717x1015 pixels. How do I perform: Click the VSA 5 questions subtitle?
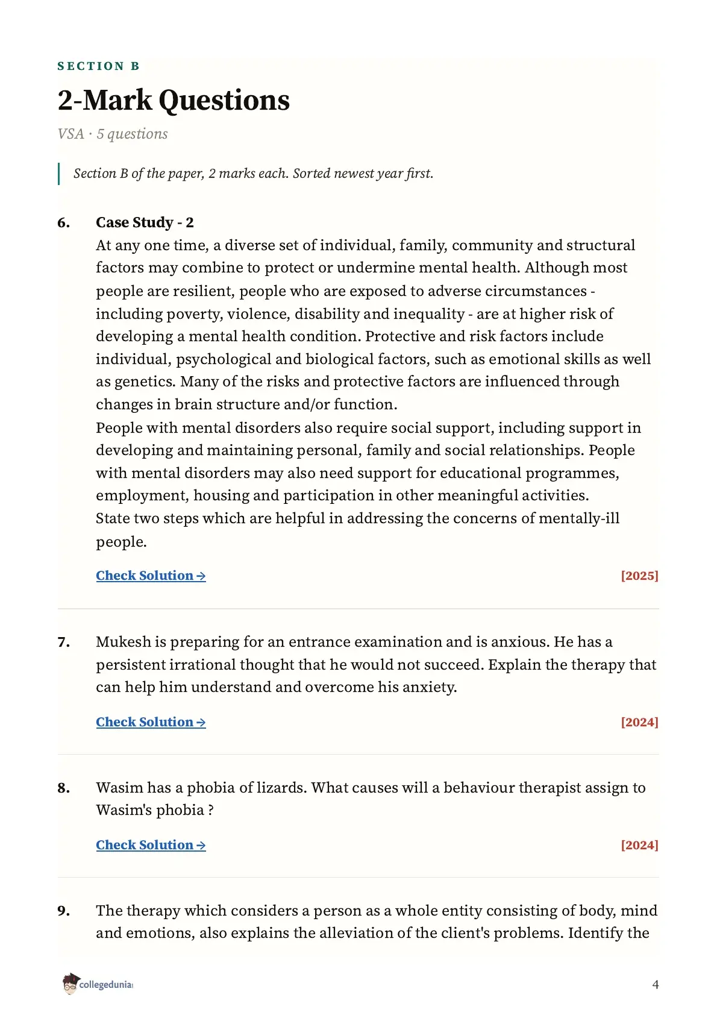pyautogui.click(x=113, y=134)
